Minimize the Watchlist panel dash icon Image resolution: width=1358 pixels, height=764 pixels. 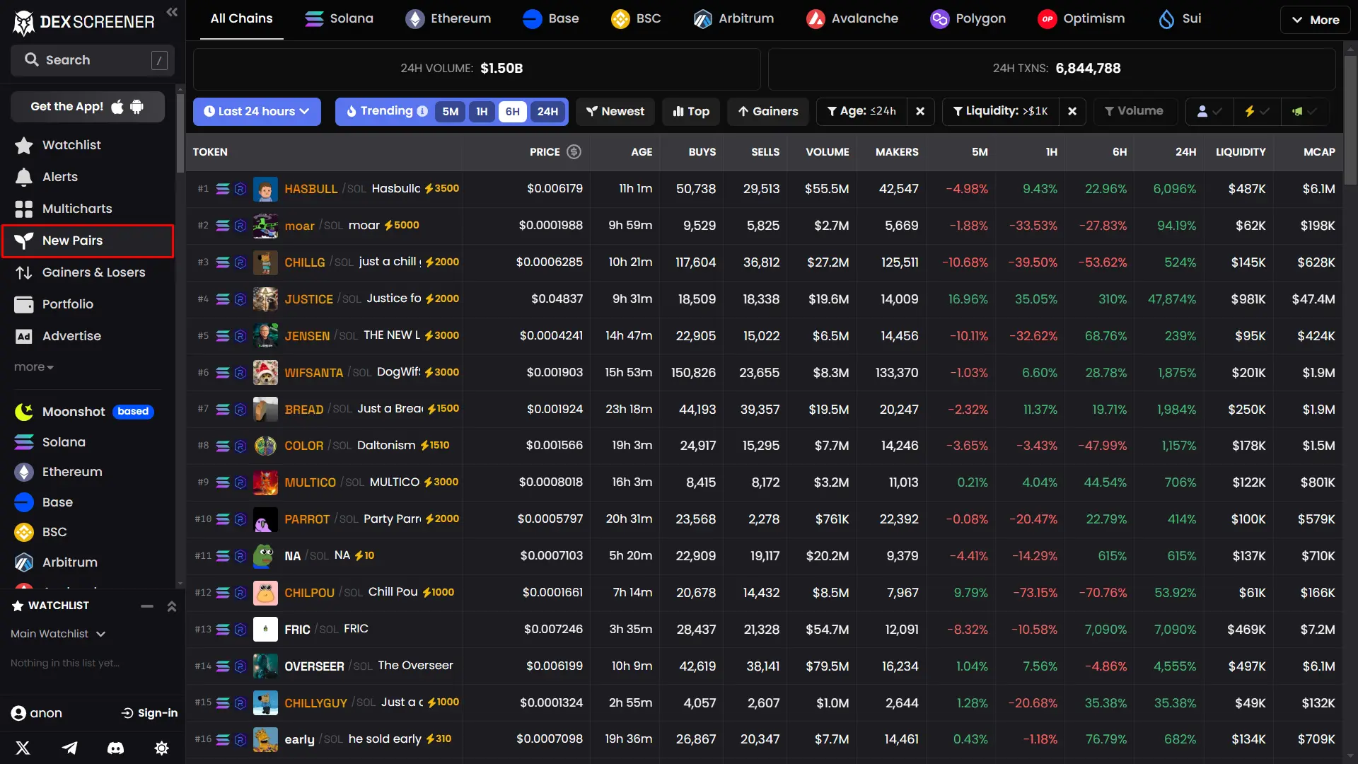click(x=147, y=606)
